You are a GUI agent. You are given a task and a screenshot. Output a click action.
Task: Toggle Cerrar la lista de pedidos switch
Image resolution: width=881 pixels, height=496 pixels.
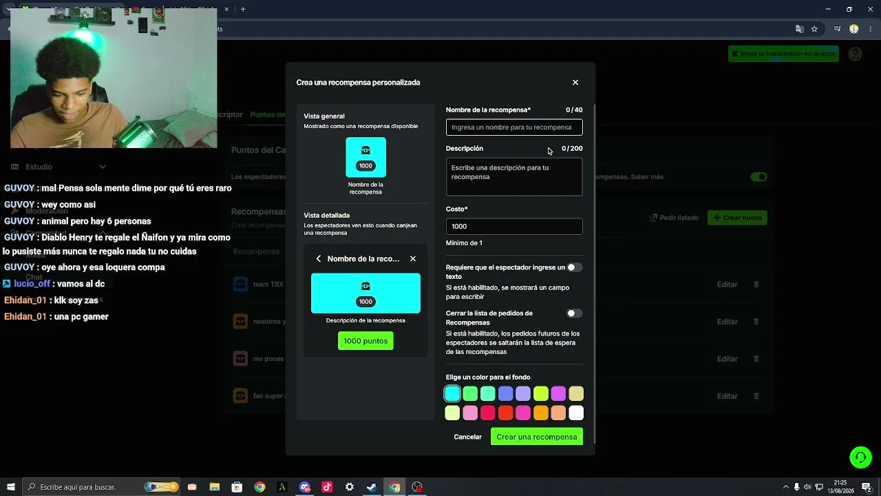coord(574,313)
